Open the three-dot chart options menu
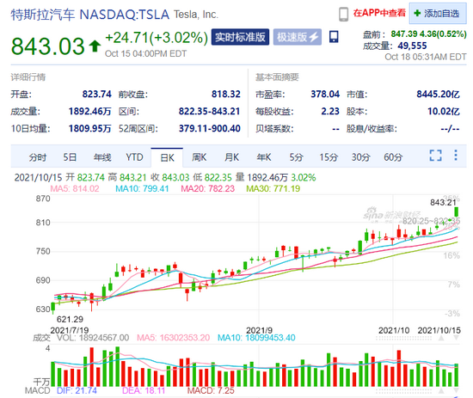473x398 pixels. [456, 155]
